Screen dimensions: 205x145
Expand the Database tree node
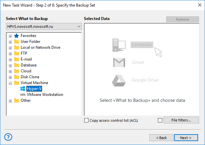pos(10,65)
